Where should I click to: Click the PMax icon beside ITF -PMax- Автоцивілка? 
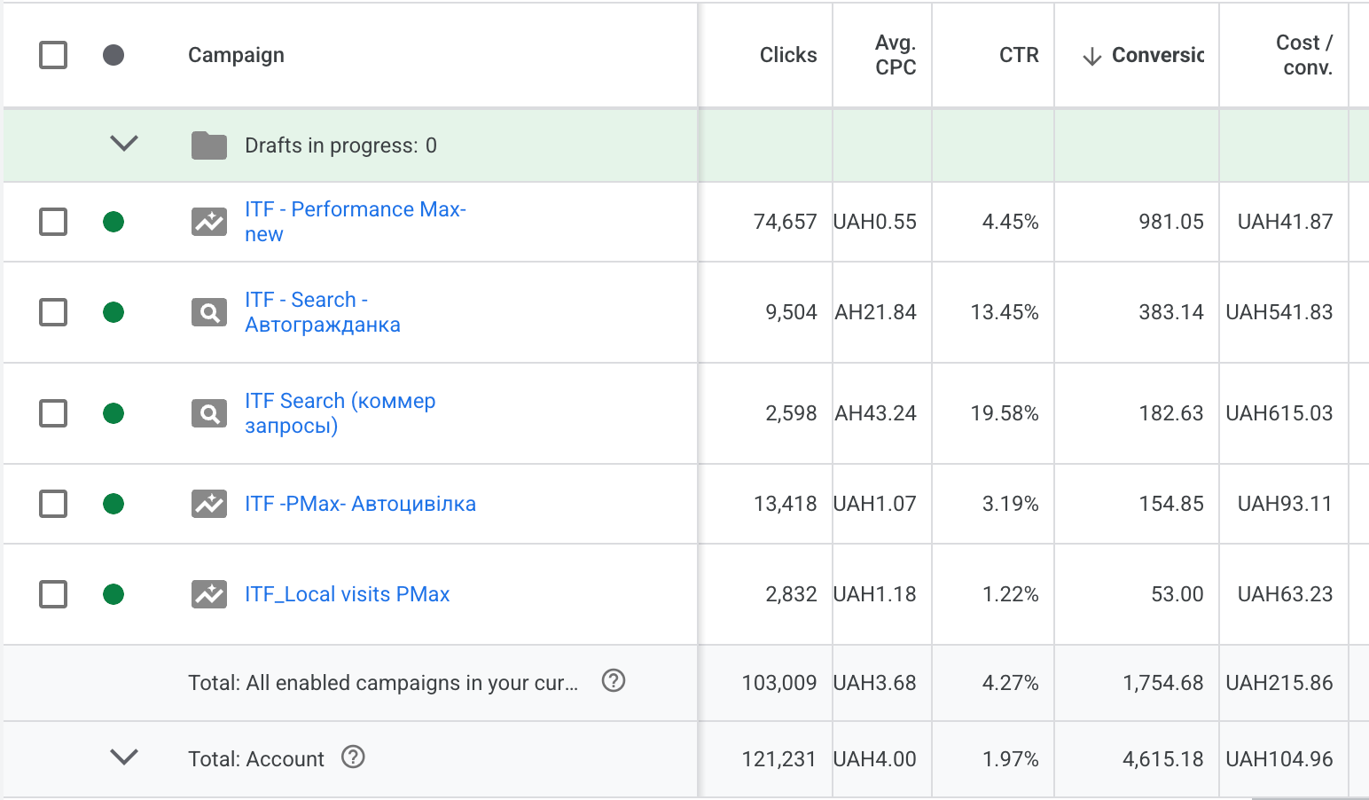click(209, 504)
